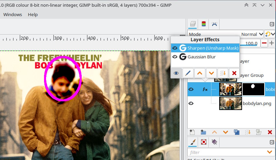276x160 pixels.
Task: Move the selected effect up in Layer Effects
Action: click(x=200, y=72)
